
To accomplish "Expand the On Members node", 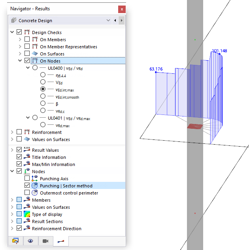I will pos(20,39).
